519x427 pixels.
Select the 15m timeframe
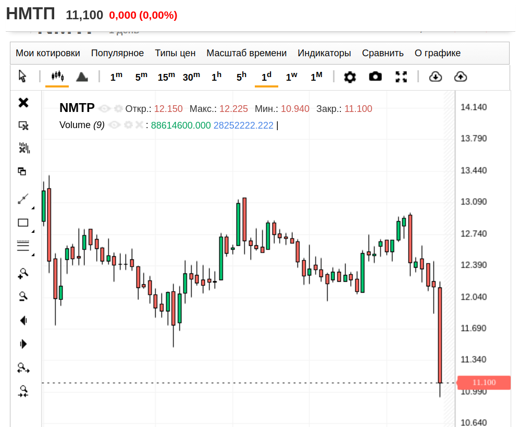pyautogui.click(x=166, y=77)
